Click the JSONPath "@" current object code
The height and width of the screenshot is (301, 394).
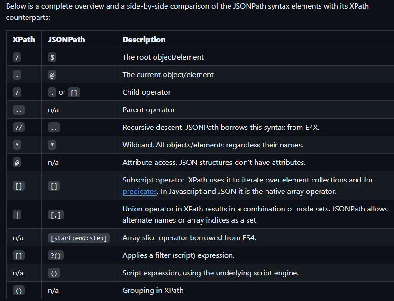[x=52, y=75]
